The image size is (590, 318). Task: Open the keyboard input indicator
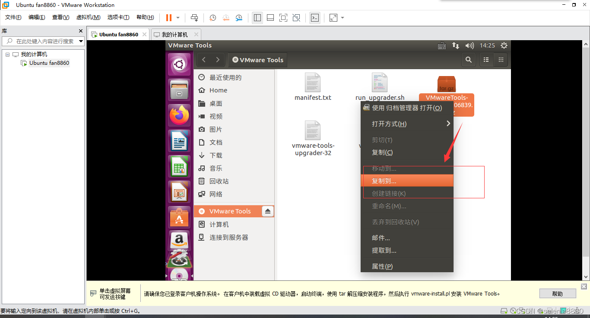tap(442, 45)
